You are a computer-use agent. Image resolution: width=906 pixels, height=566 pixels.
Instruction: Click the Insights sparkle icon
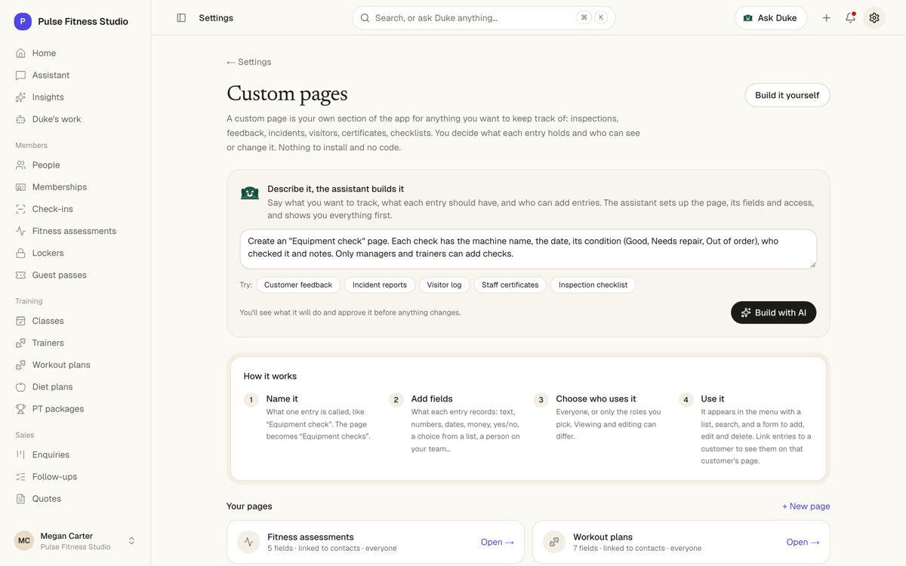20,97
